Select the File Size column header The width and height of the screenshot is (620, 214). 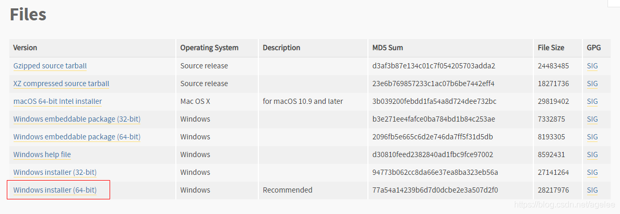click(x=551, y=48)
